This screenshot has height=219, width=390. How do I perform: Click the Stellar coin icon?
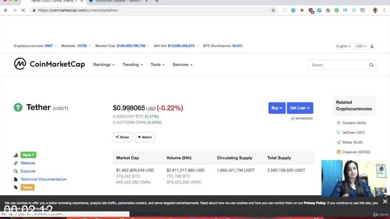[x=338, y=142]
